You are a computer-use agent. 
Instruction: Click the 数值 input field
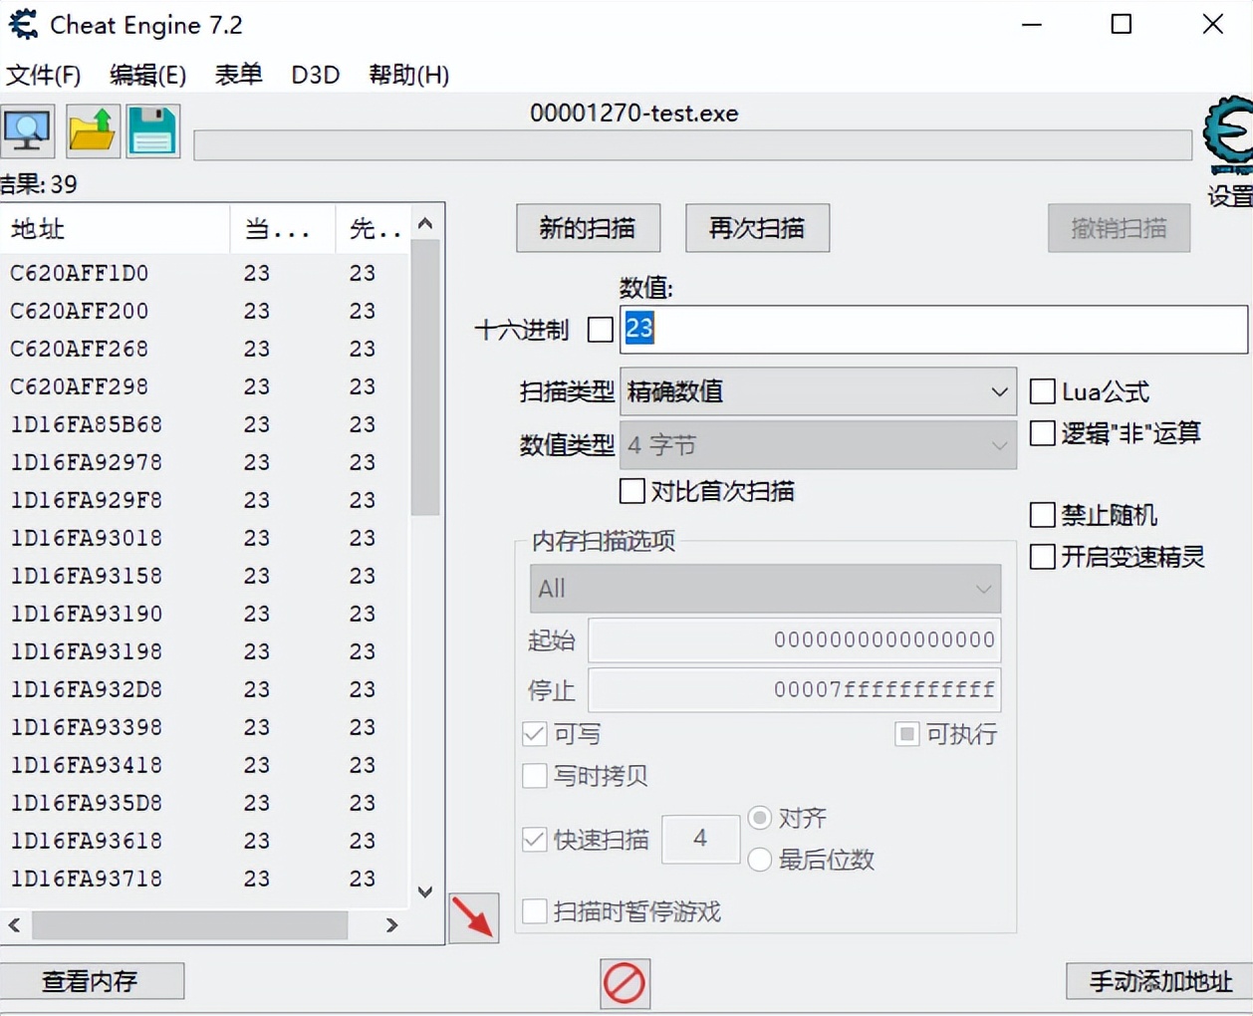point(933,329)
